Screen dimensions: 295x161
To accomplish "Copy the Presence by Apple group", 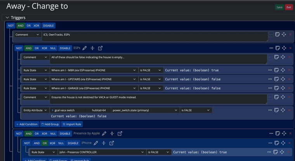I will tap(278, 133).
